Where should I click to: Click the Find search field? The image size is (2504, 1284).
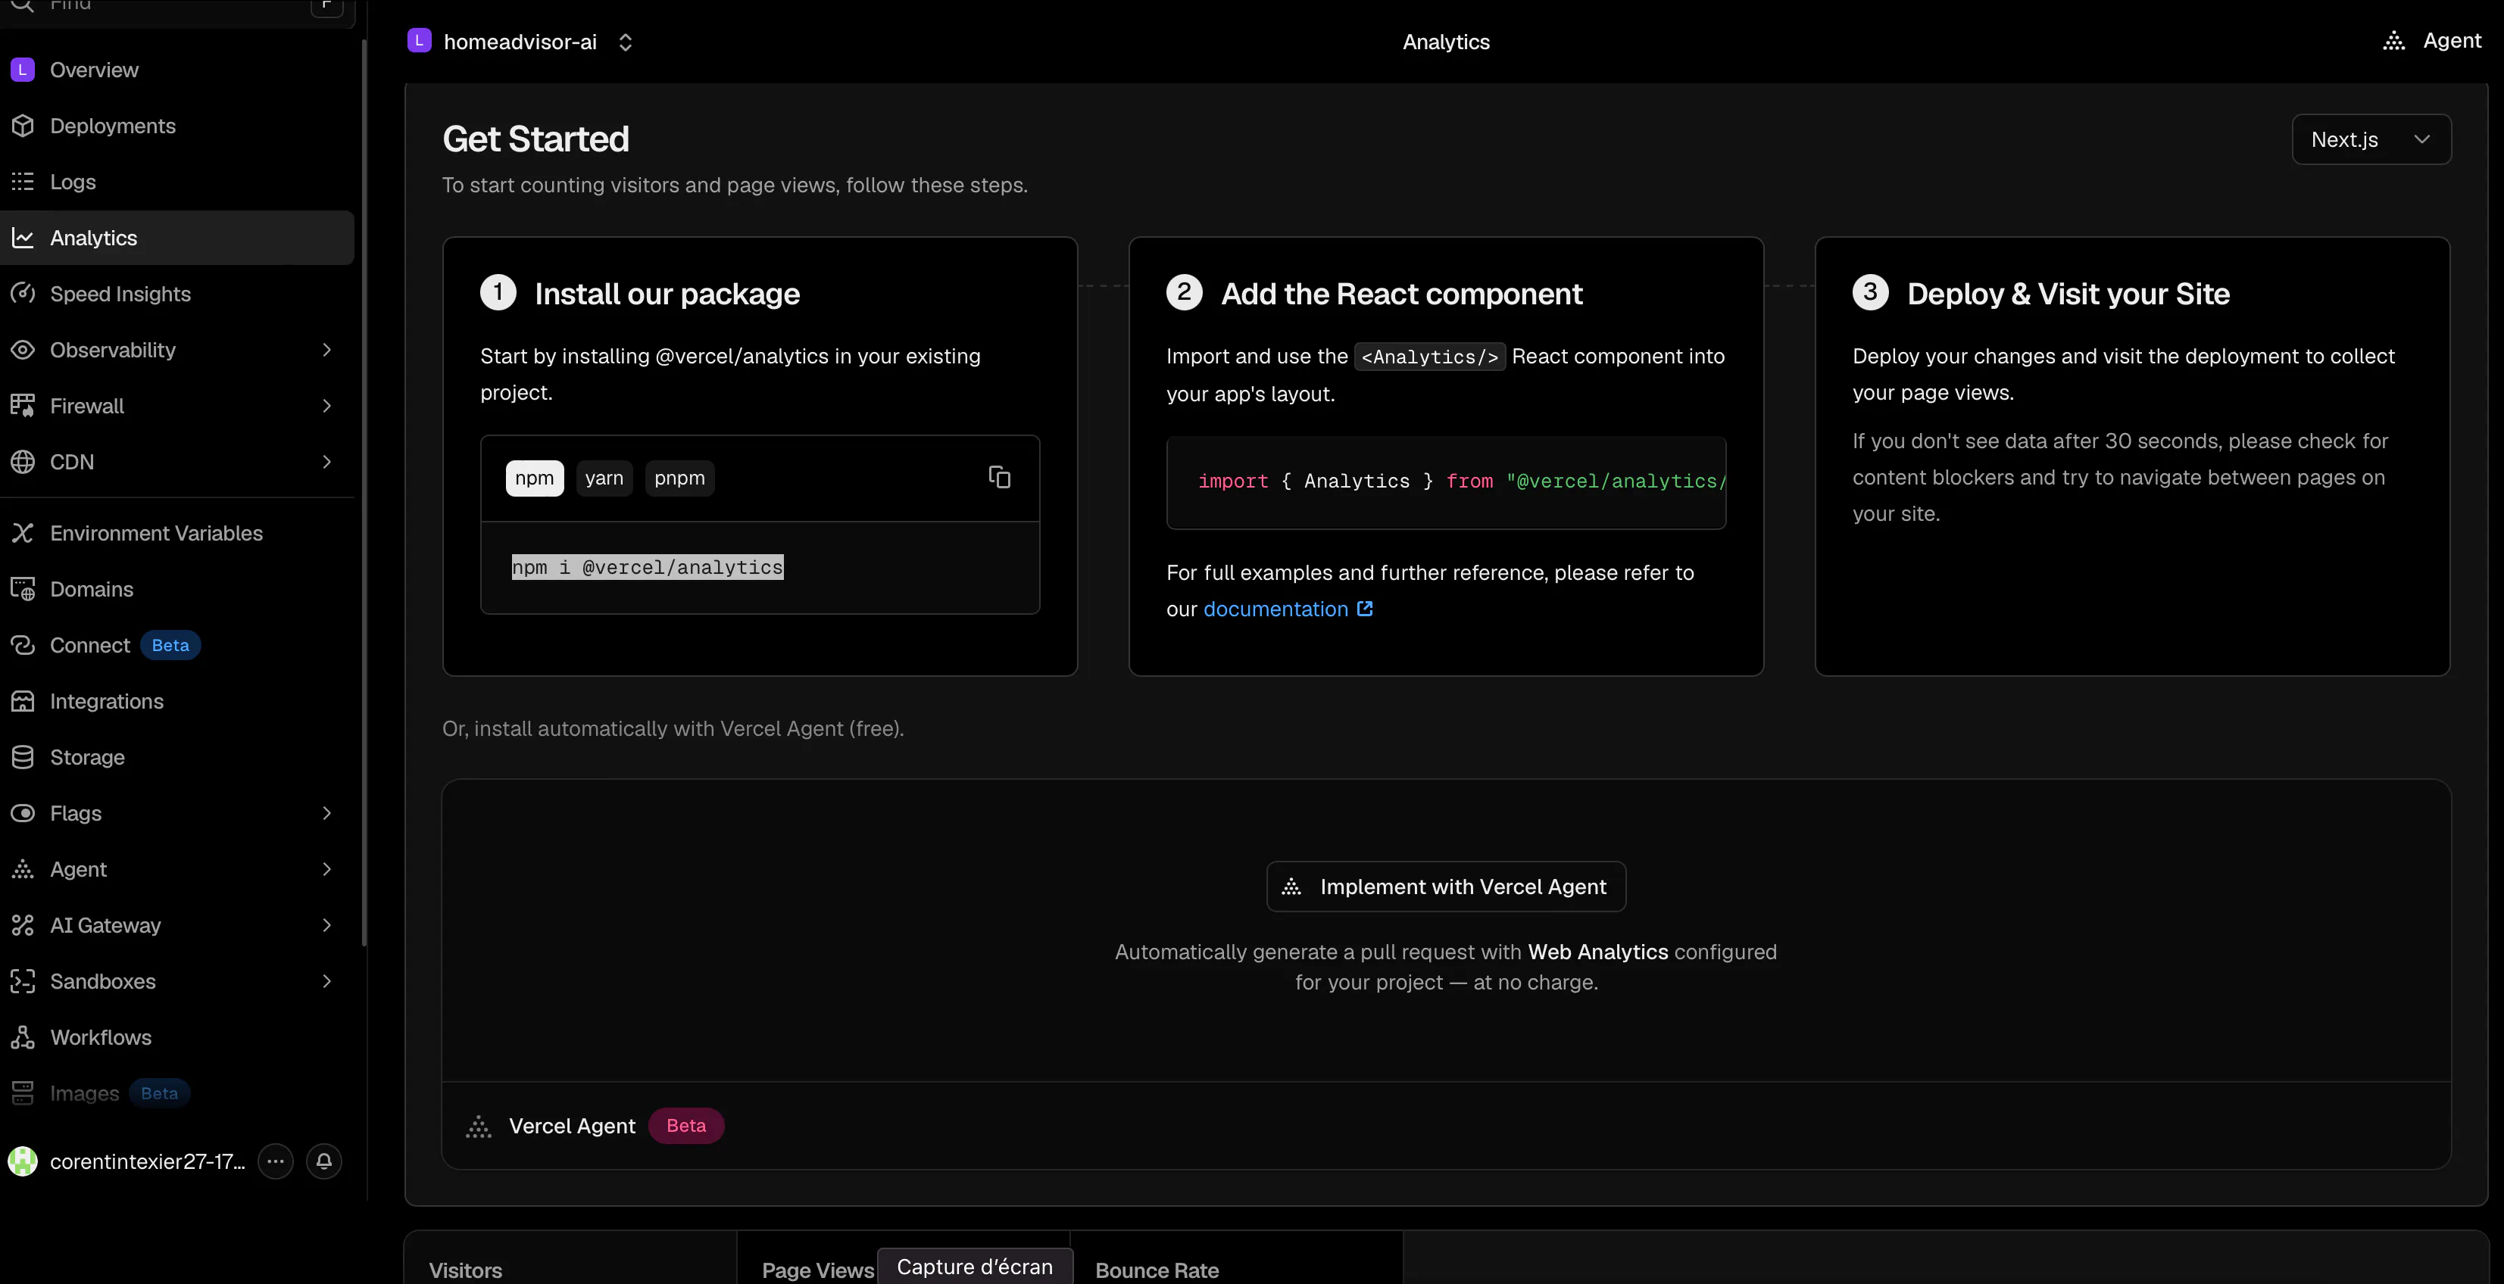pyautogui.click(x=177, y=7)
